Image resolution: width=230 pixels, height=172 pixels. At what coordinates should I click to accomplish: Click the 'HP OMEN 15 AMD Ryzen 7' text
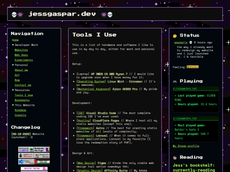tap(109, 74)
